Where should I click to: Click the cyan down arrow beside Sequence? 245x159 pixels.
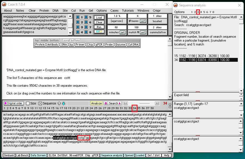(x=64, y=103)
